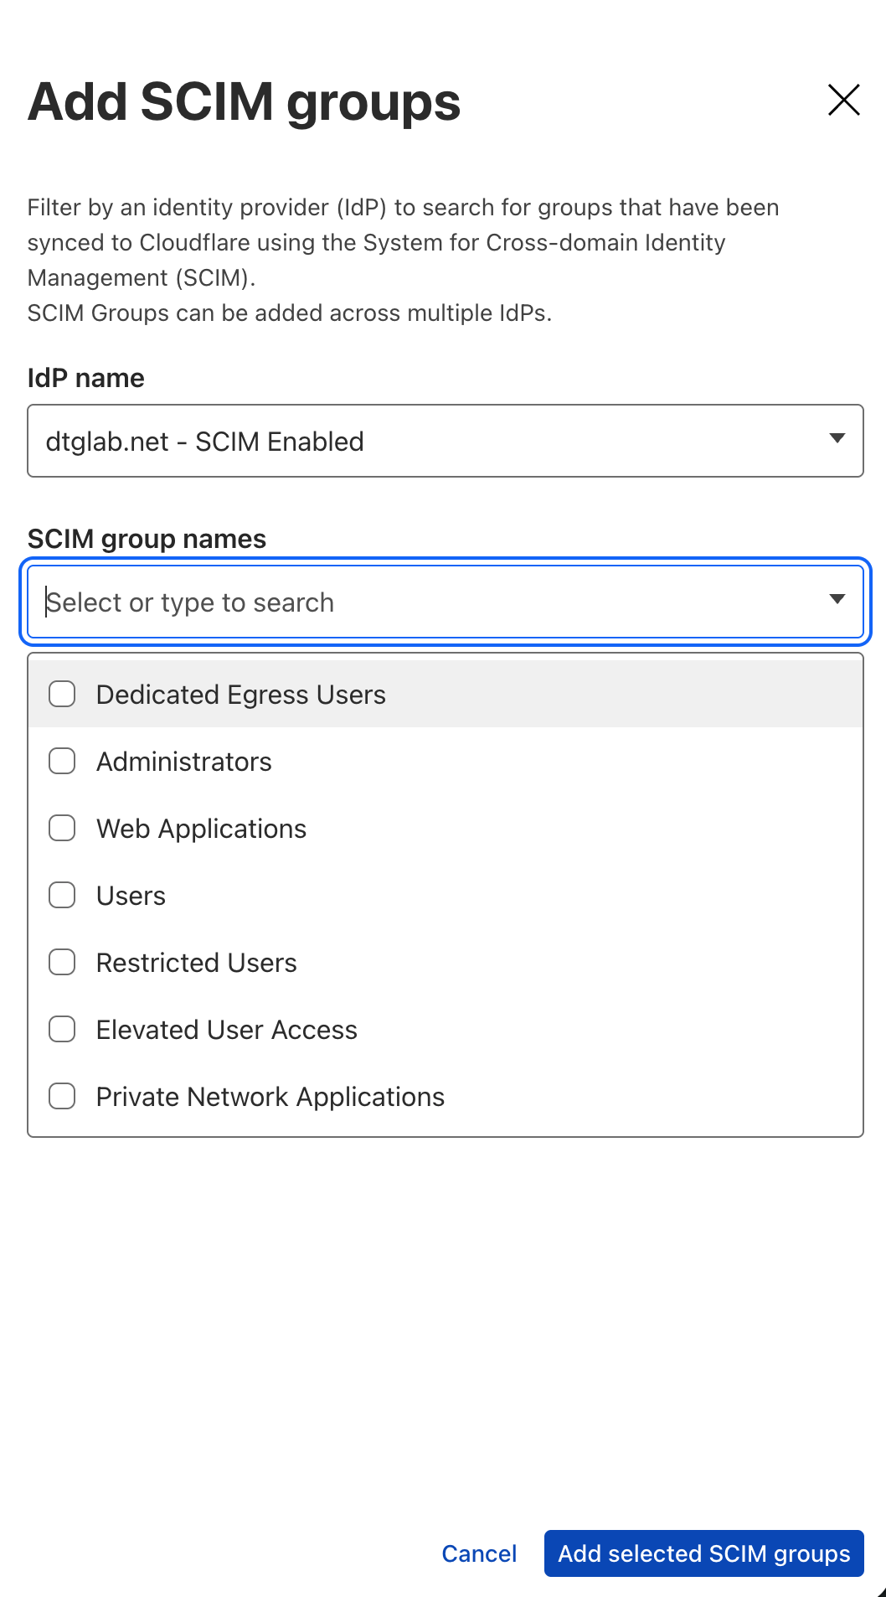Image resolution: width=886 pixels, height=1597 pixels.
Task: Select the Web Applications option label
Action: (x=202, y=829)
